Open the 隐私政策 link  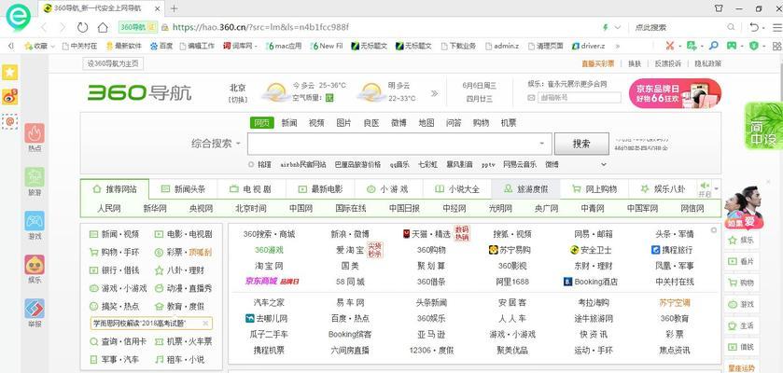[x=707, y=63]
